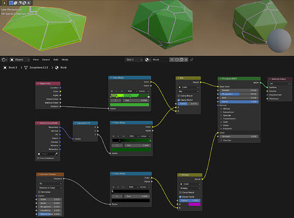Click the new material duplicate icon
The height and width of the screenshot is (218, 294).
181,60
